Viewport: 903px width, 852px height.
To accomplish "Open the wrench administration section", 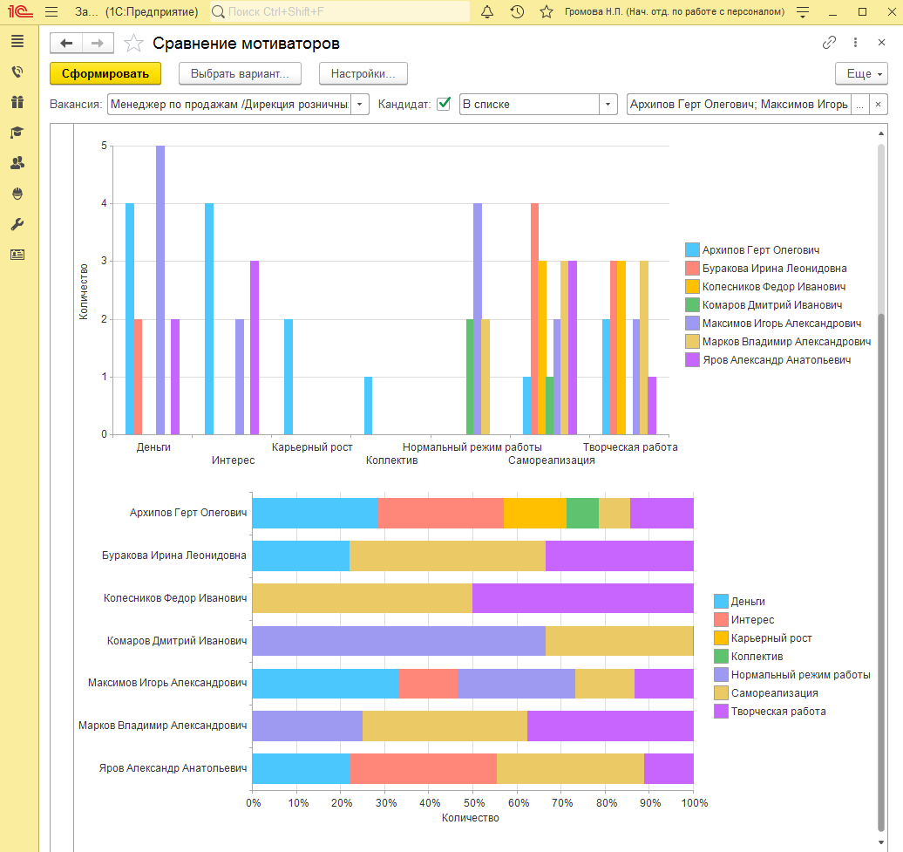I will tap(17, 224).
